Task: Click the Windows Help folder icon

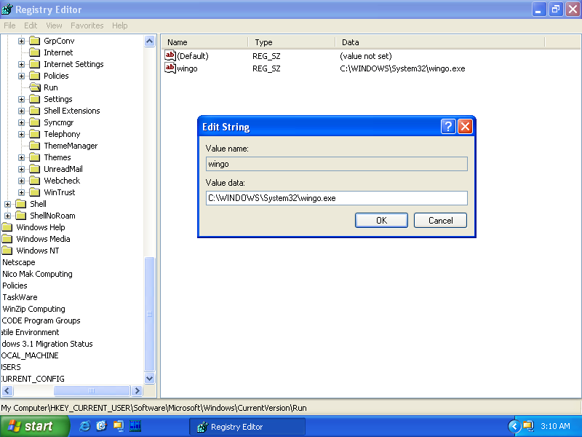Action: (x=7, y=227)
